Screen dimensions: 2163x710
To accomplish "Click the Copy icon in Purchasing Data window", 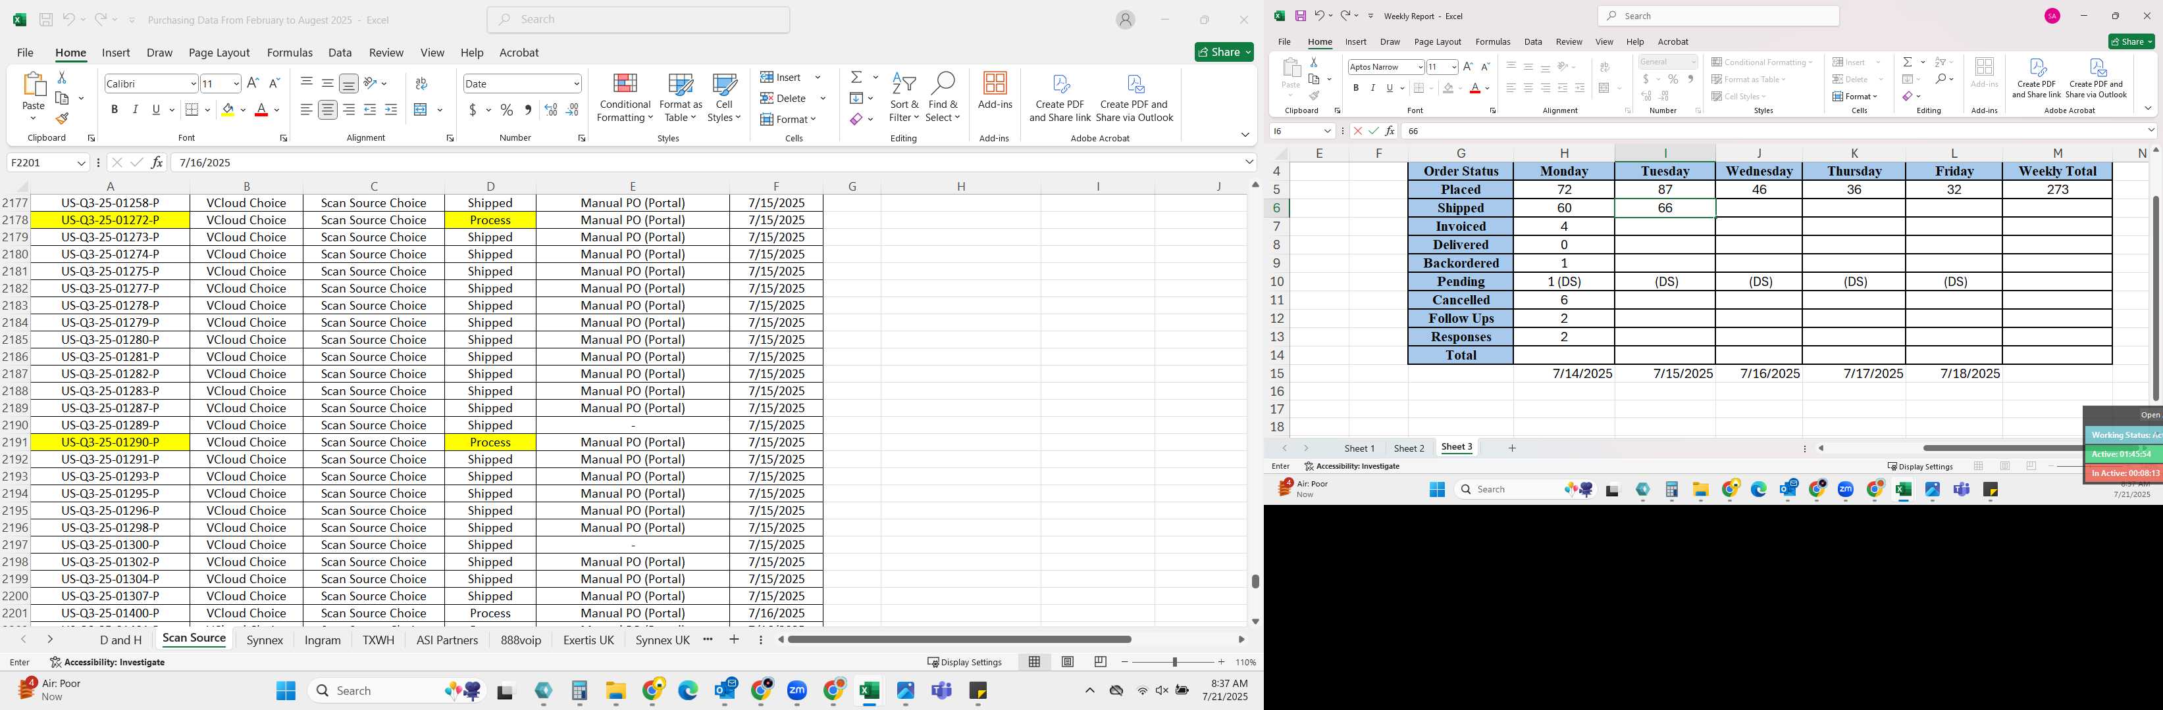I will pos(62,98).
